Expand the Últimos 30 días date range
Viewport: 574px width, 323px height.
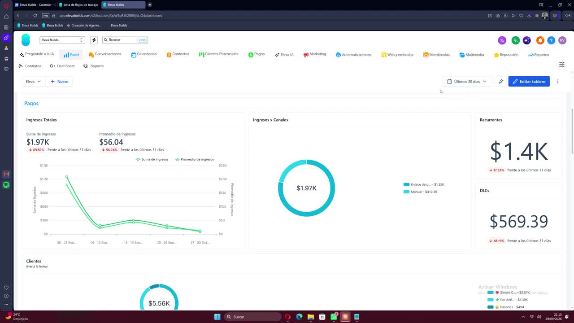[x=467, y=82]
